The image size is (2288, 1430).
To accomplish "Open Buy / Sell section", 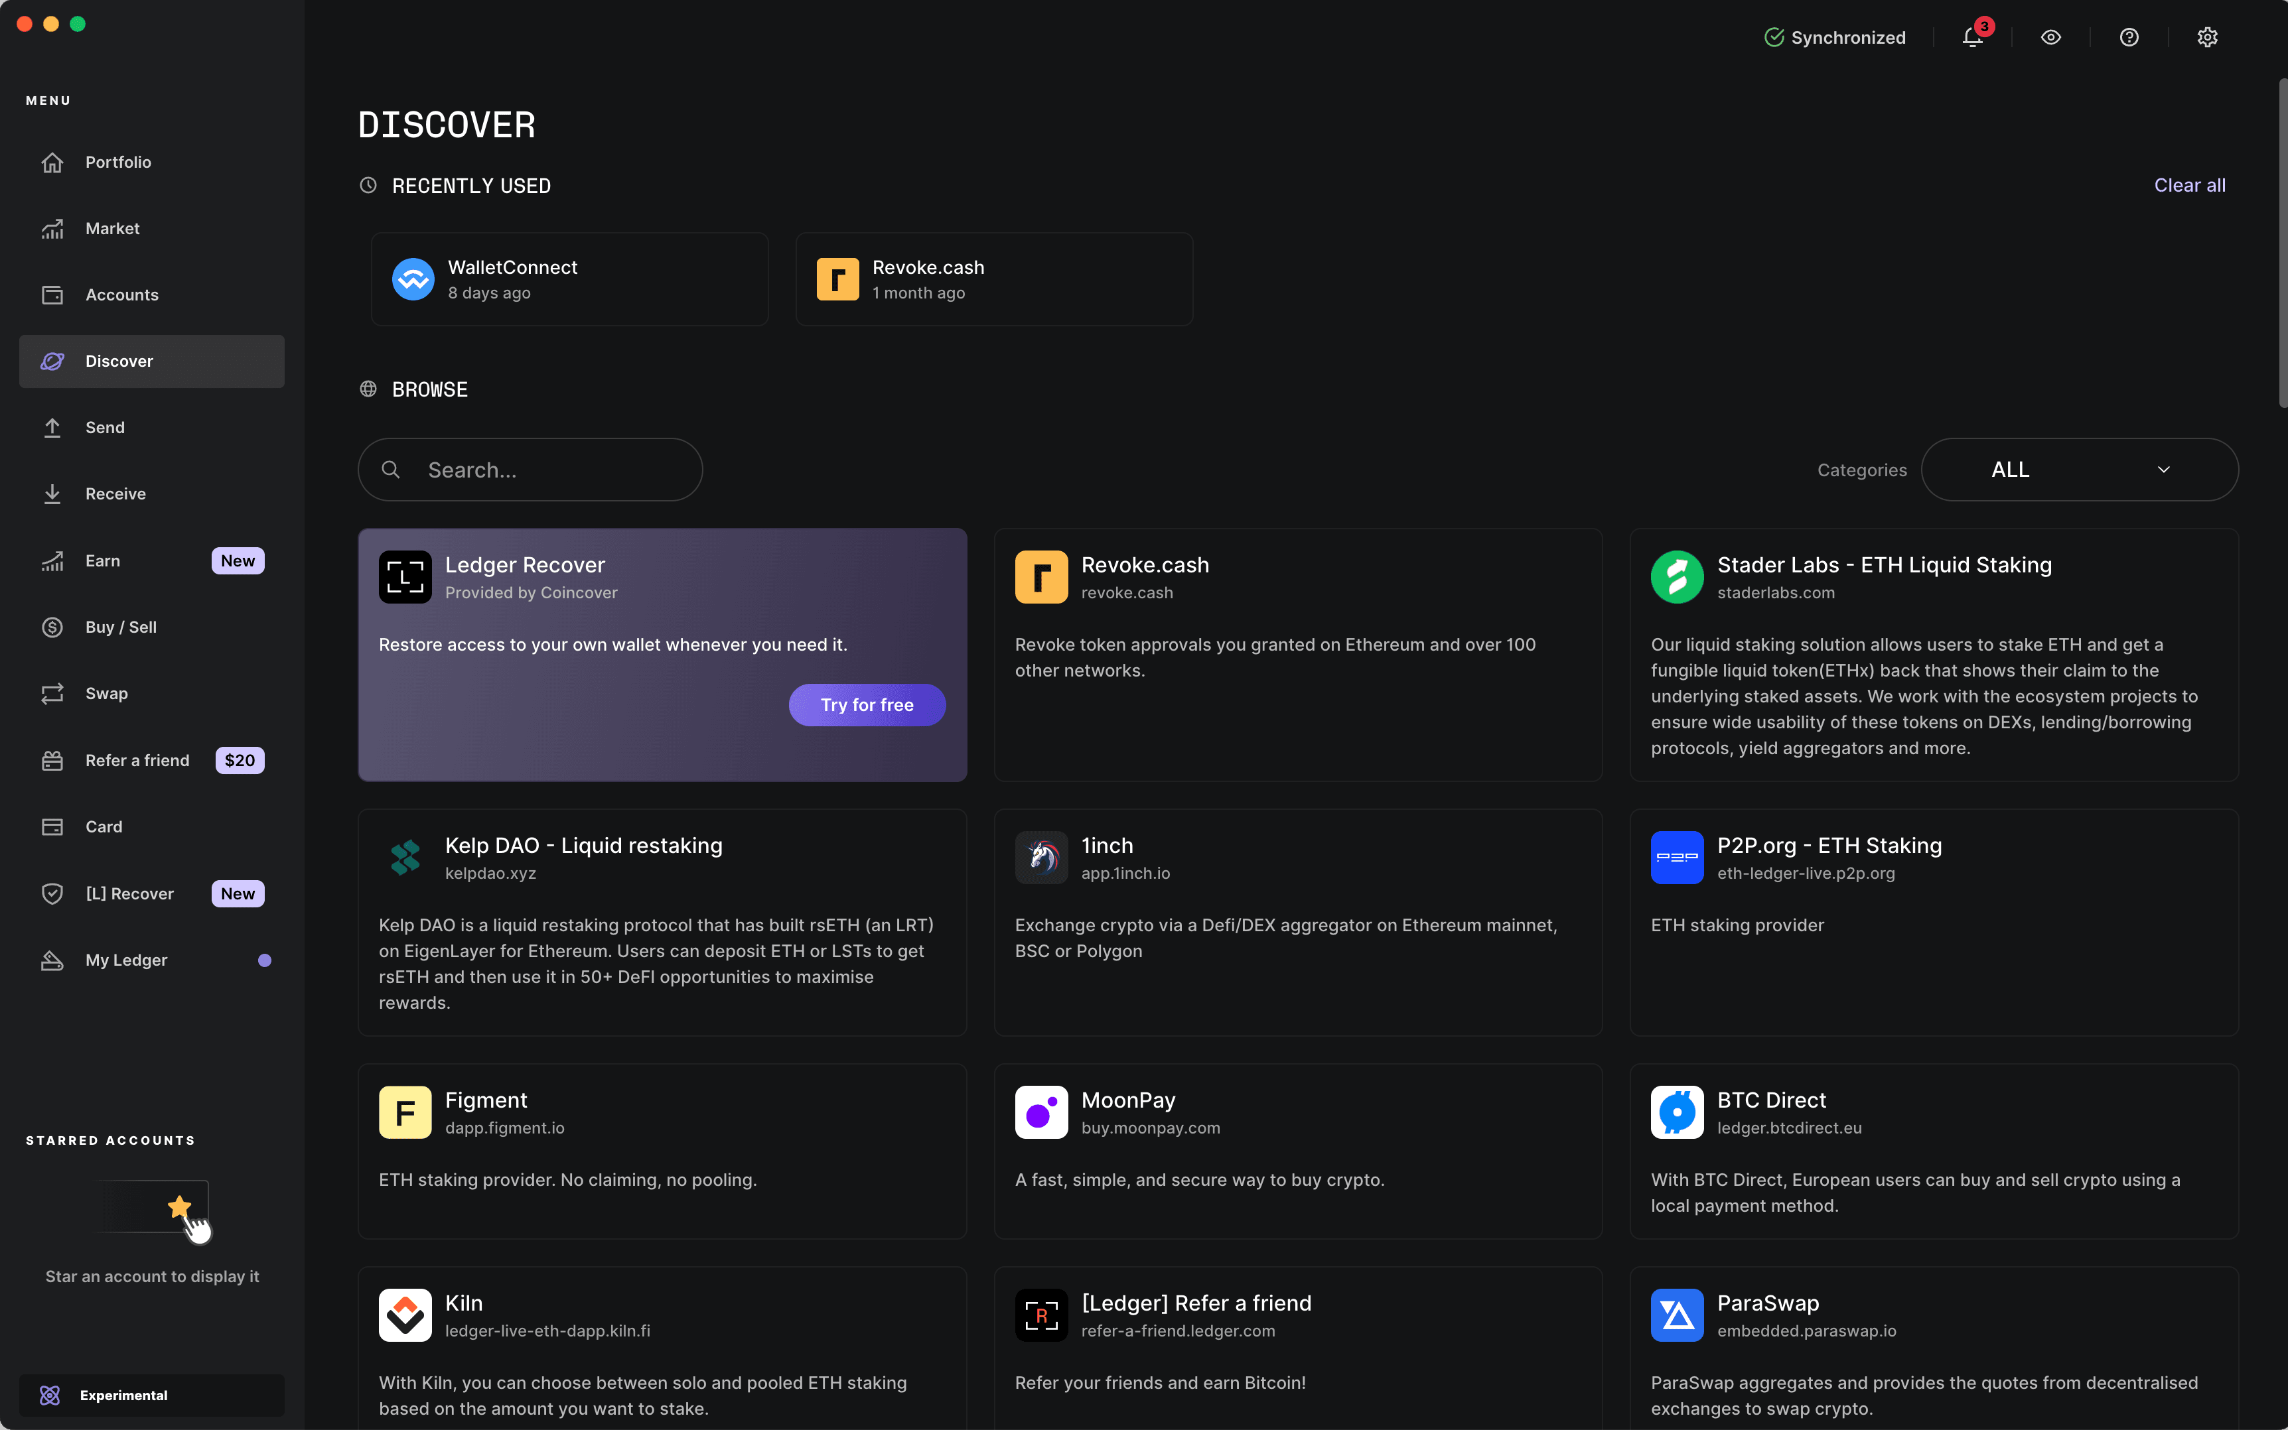I will tap(151, 627).
